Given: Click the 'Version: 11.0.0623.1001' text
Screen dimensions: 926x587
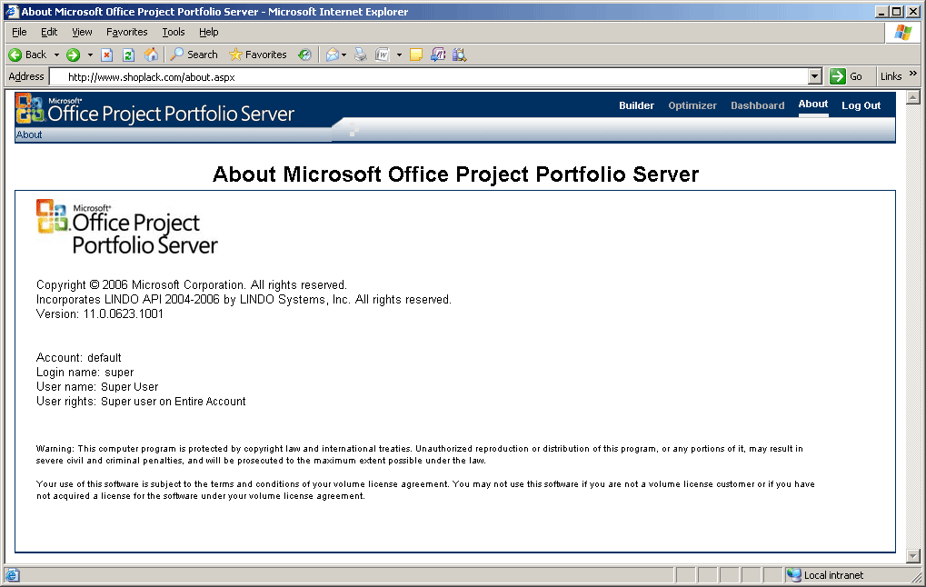Looking at the screenshot, I should click(x=100, y=314).
